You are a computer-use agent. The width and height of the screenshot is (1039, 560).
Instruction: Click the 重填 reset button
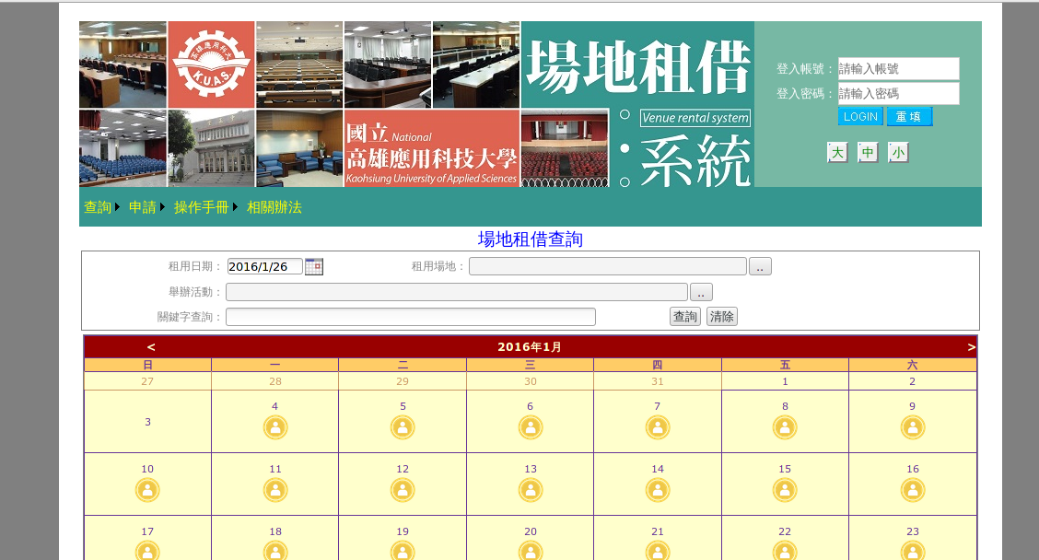point(909,117)
